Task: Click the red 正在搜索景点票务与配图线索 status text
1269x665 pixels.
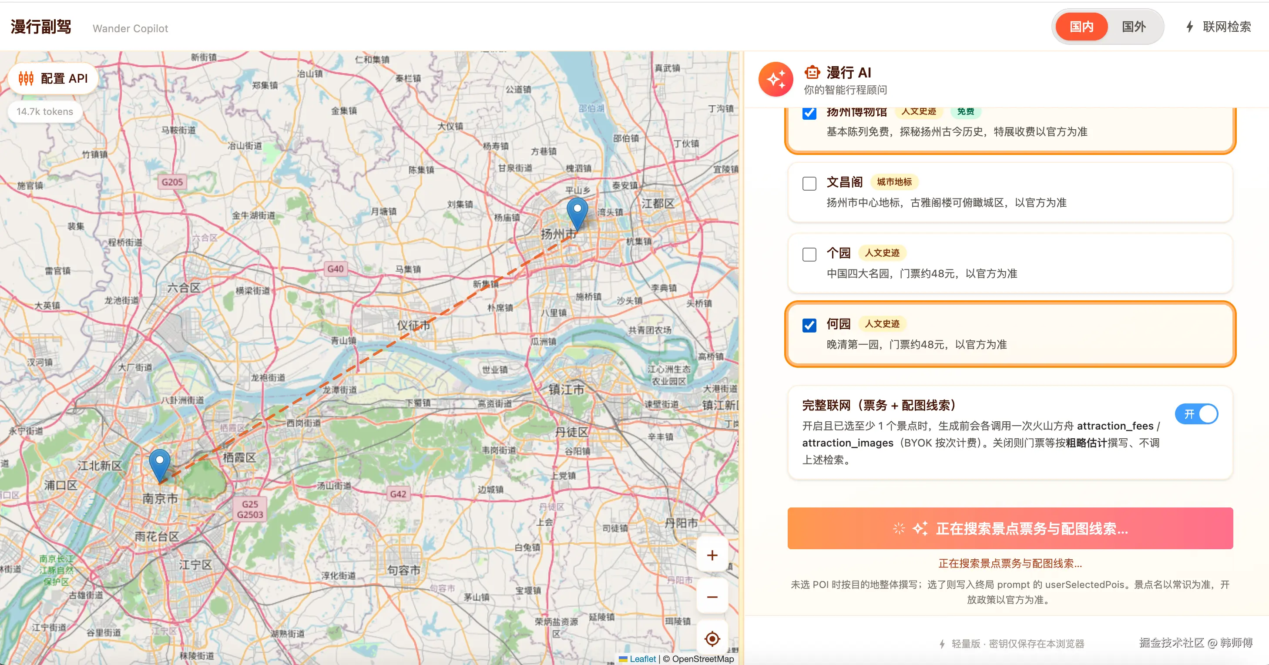Action: 1010,564
